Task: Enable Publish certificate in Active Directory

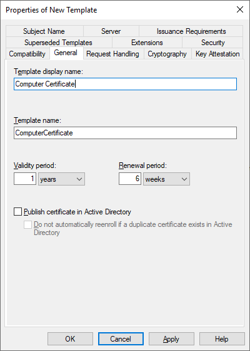Action: (18, 212)
